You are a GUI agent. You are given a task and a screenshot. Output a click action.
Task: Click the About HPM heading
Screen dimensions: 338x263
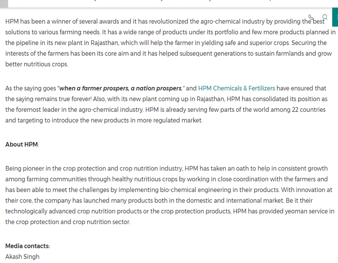[22, 145]
